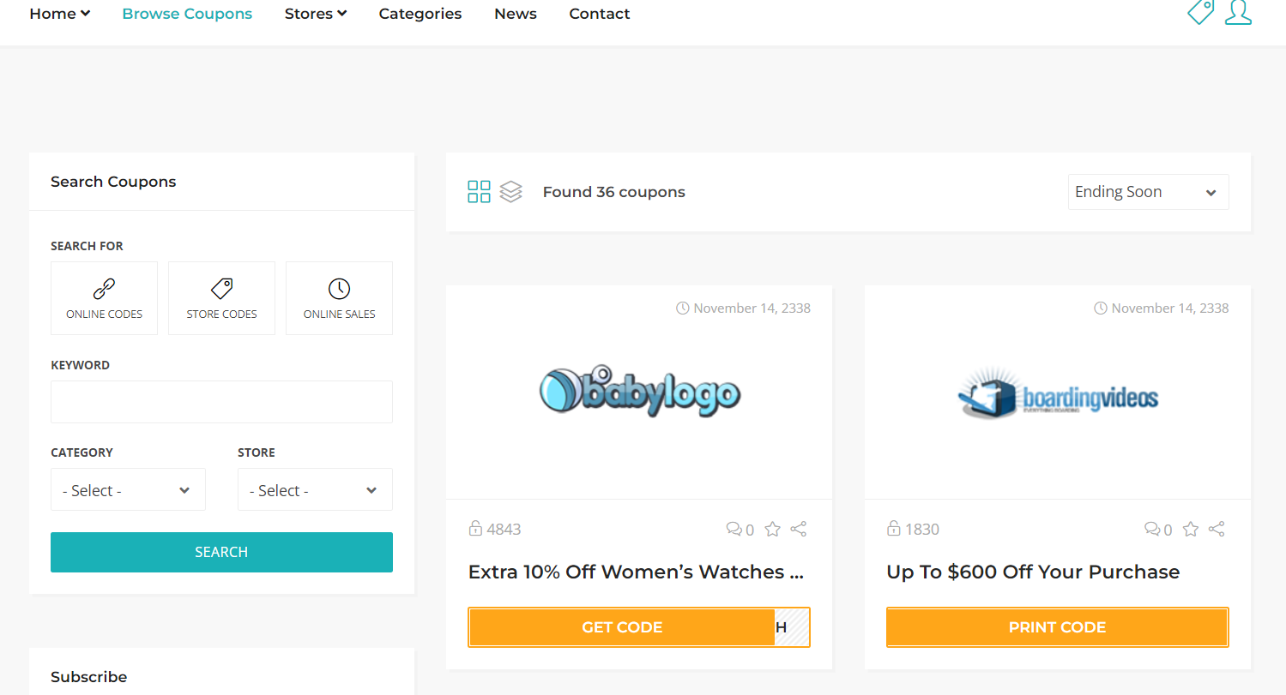The width and height of the screenshot is (1286, 695).
Task: Toggle the Online Sales search filter
Action: coord(339,298)
